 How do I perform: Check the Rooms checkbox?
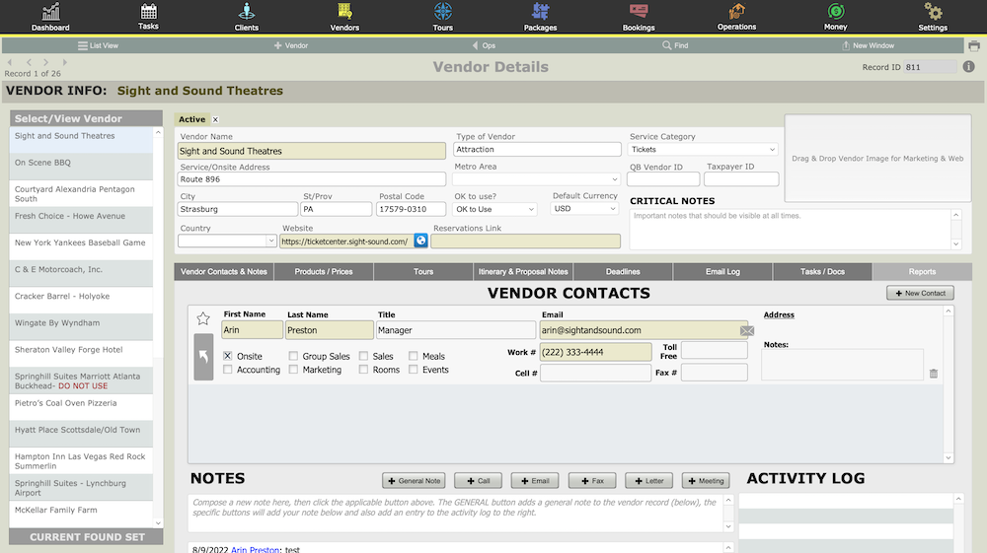pos(363,370)
